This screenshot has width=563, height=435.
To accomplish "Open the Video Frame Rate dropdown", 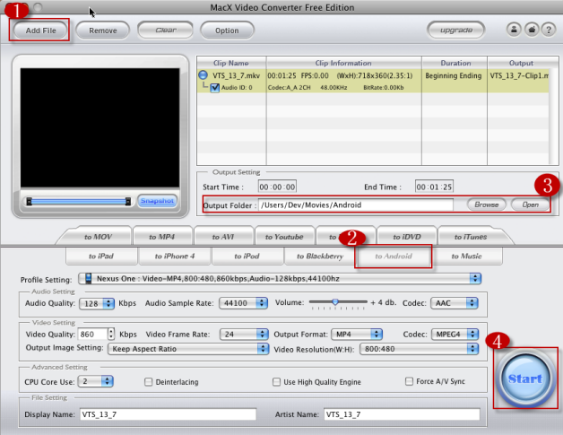I will click(x=244, y=335).
